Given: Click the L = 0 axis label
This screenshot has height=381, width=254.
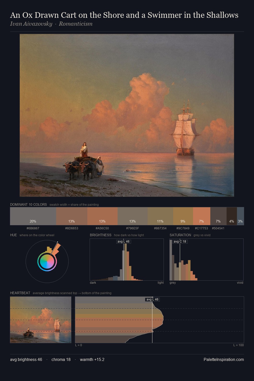Looking at the screenshot, I should (x=78, y=345).
